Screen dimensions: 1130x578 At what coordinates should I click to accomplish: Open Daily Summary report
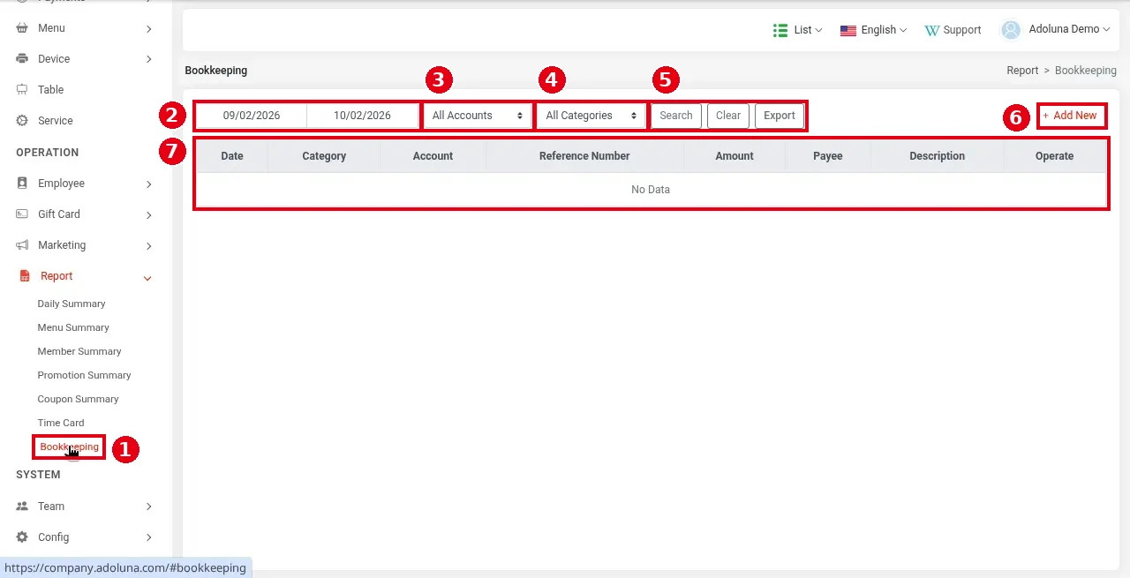[x=72, y=304]
